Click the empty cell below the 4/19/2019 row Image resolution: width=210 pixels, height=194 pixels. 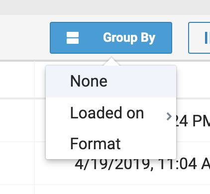tap(122, 190)
